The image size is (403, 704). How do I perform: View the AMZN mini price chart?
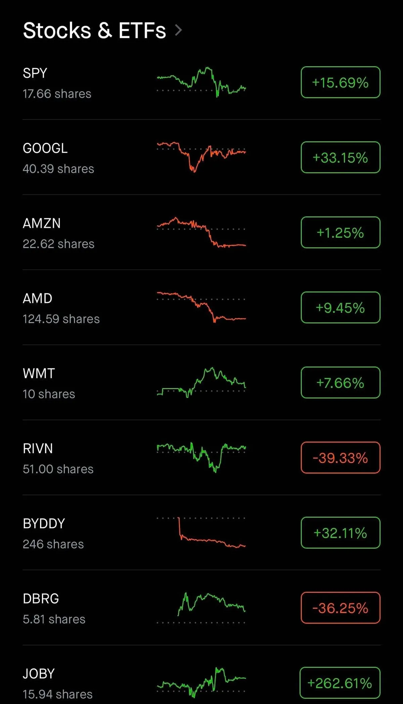201,233
